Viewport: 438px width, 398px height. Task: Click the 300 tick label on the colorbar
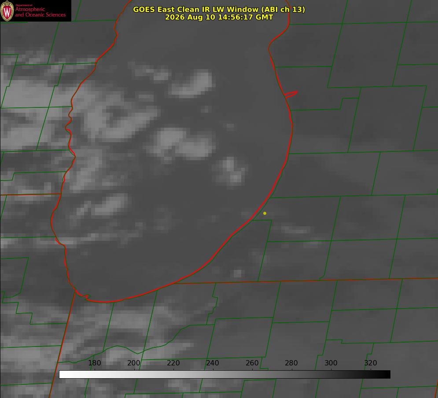click(x=331, y=363)
